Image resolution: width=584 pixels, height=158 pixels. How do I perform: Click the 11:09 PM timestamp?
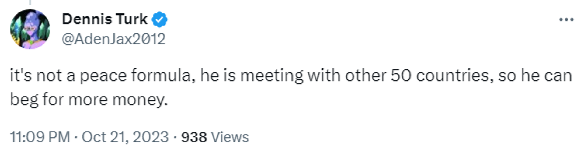tap(40, 137)
